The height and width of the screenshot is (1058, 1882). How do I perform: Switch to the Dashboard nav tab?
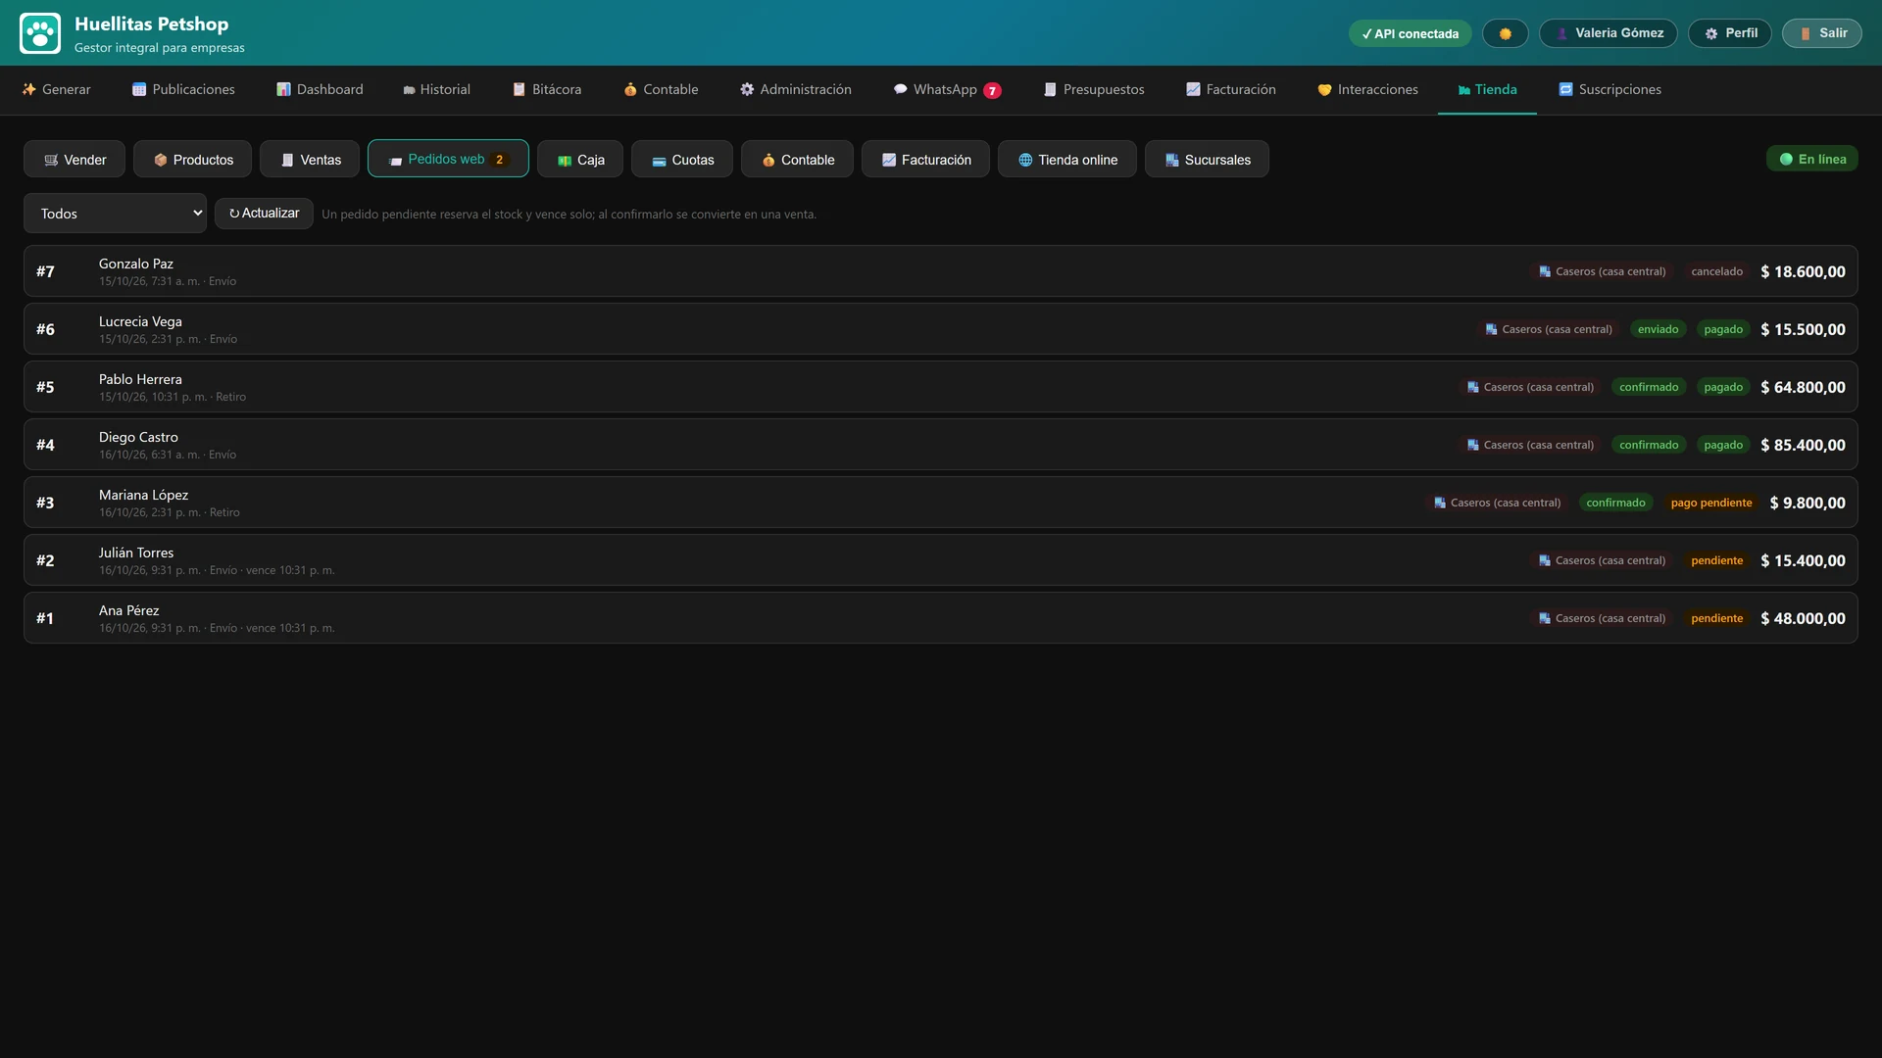(x=320, y=89)
